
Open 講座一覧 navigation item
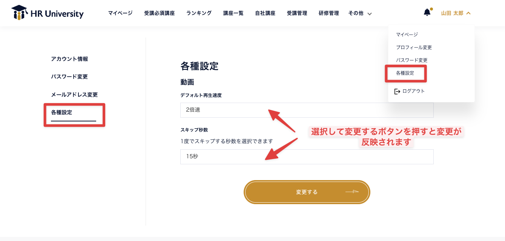(x=233, y=13)
